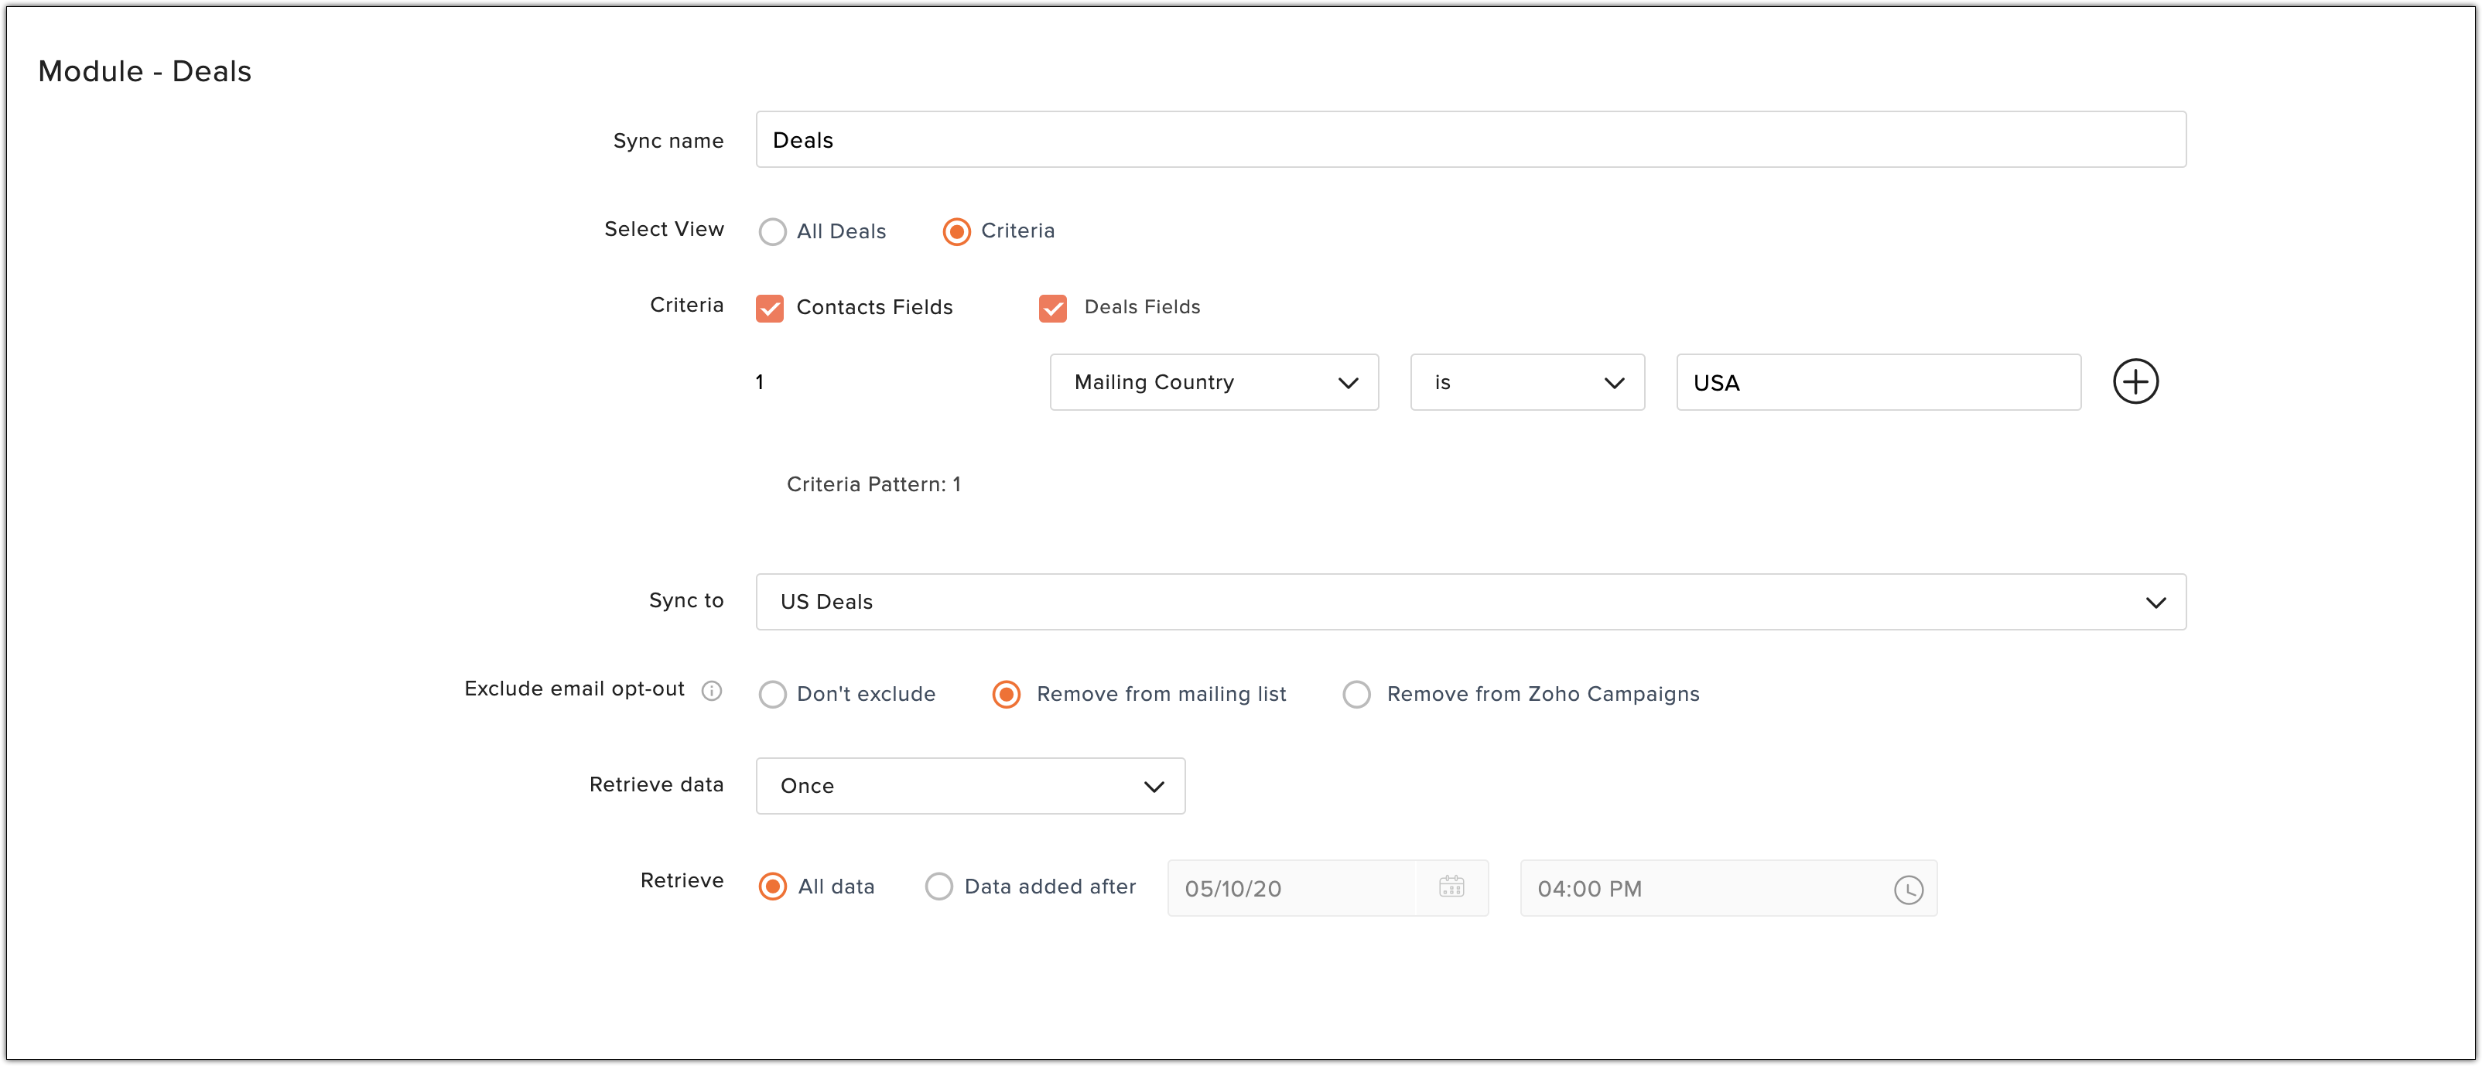
Task: Open the Retrieve data Once dropdown
Action: tap(969, 786)
